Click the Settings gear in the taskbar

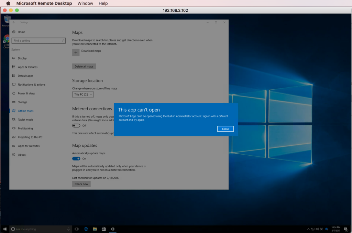(x=113, y=229)
